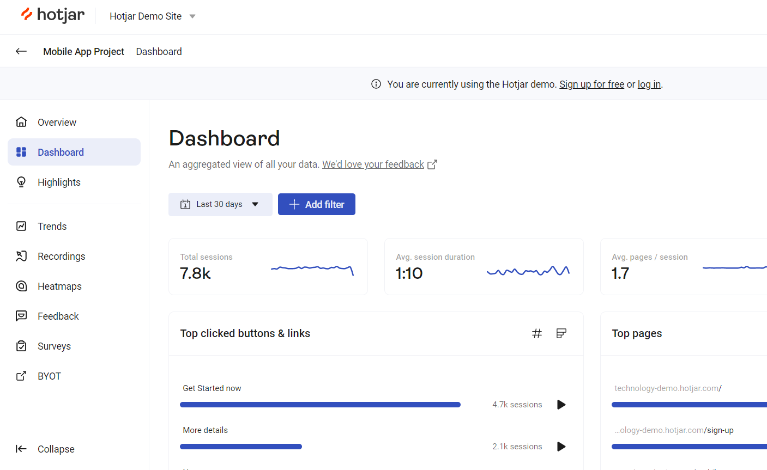
Task: Open Feedback in sidebar
Action: 74,316
